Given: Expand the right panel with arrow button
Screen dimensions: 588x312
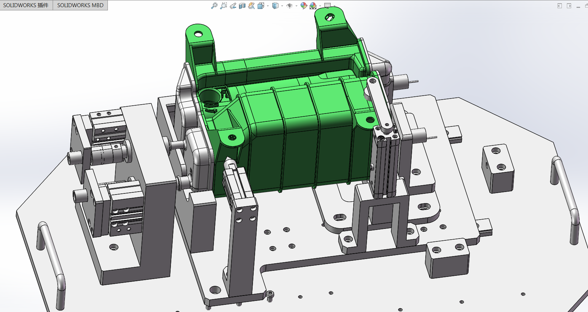Looking at the screenshot, I should [569, 6].
